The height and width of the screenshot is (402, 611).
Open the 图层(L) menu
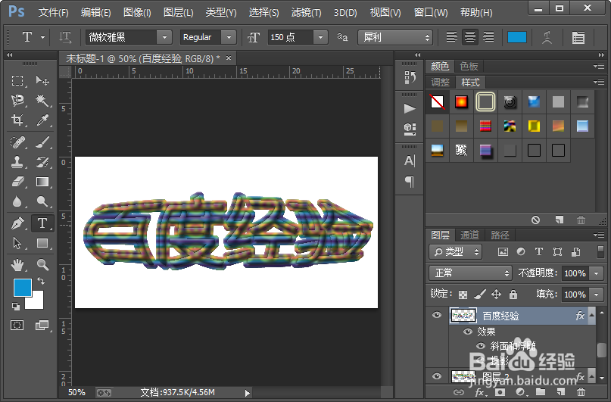(x=178, y=12)
